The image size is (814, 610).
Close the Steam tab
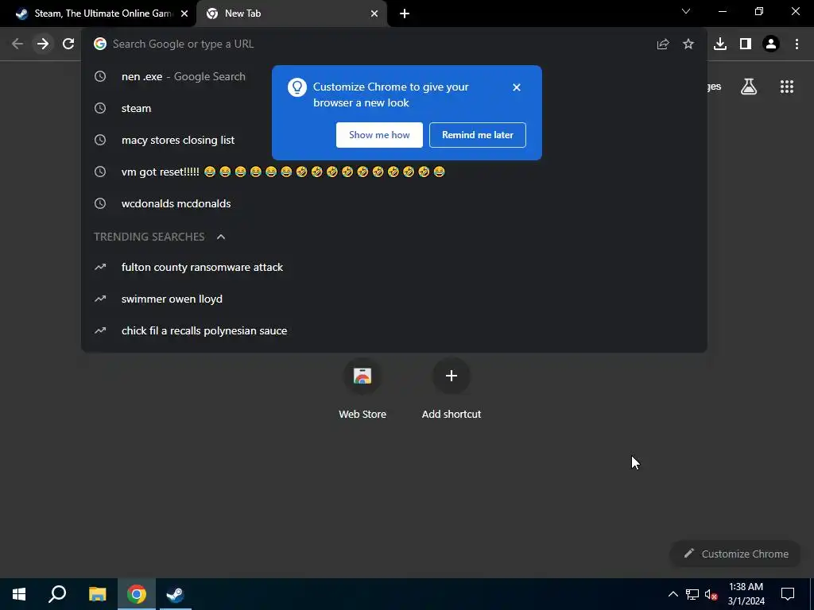[184, 14]
